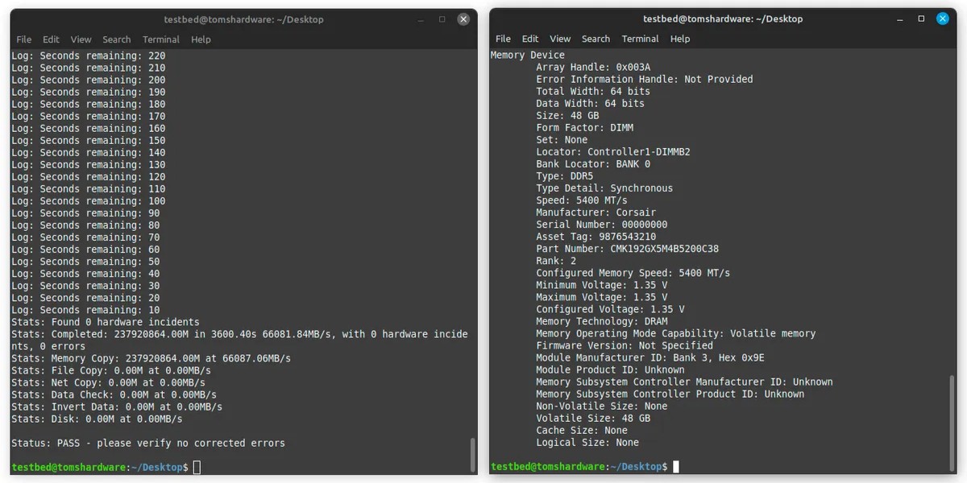Open Edit menu in left terminal window
967x483 pixels.
tap(51, 39)
